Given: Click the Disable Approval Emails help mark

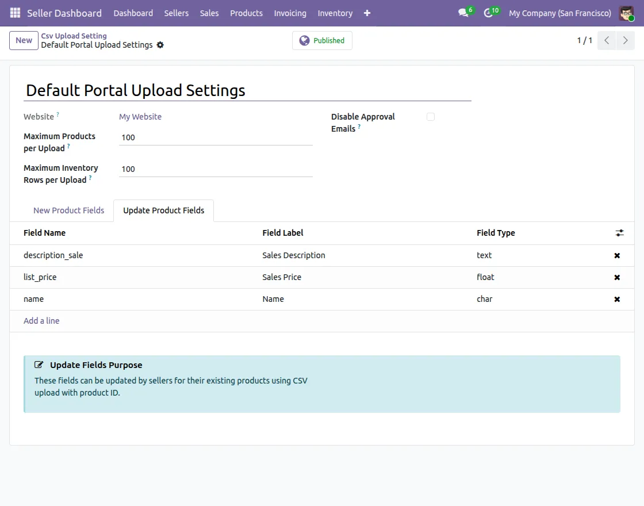Looking at the screenshot, I should pyautogui.click(x=359, y=126).
